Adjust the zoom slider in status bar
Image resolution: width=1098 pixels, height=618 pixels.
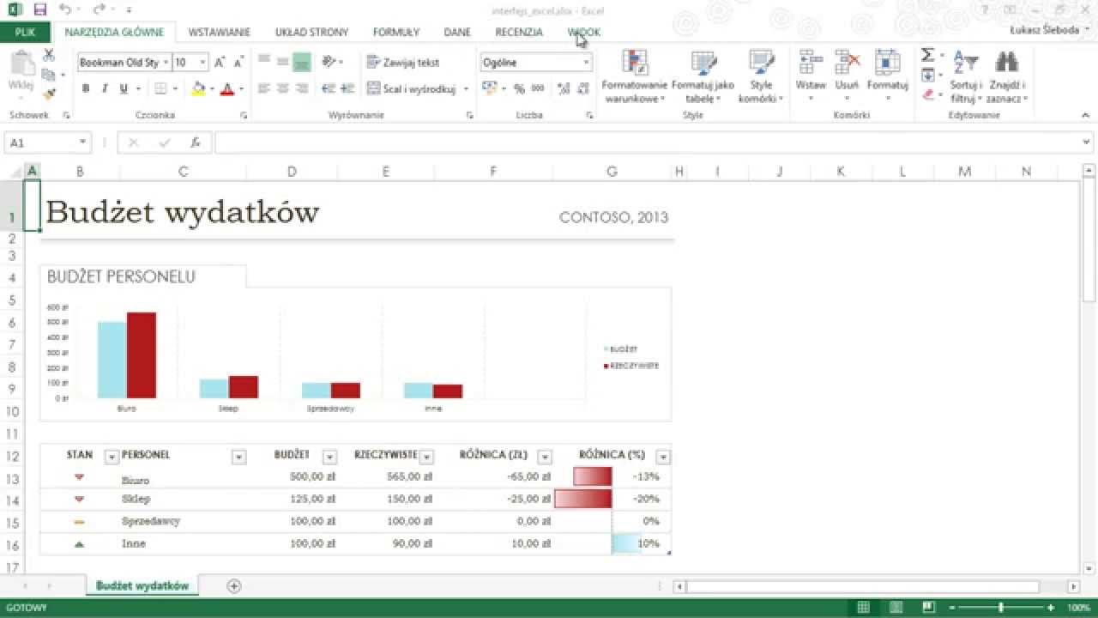[x=1001, y=608]
